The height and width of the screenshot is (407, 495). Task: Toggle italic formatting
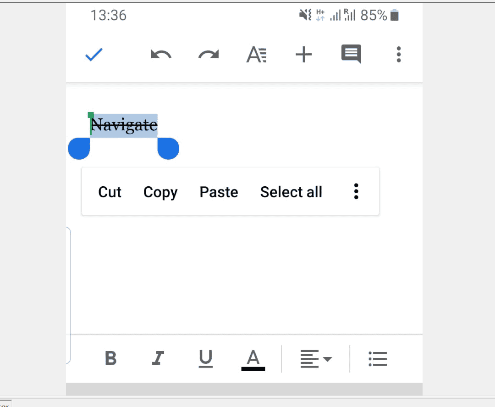click(158, 359)
